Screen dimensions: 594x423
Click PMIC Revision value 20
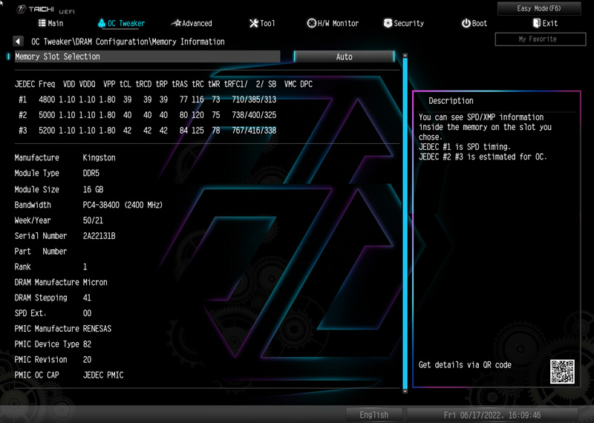coord(87,359)
